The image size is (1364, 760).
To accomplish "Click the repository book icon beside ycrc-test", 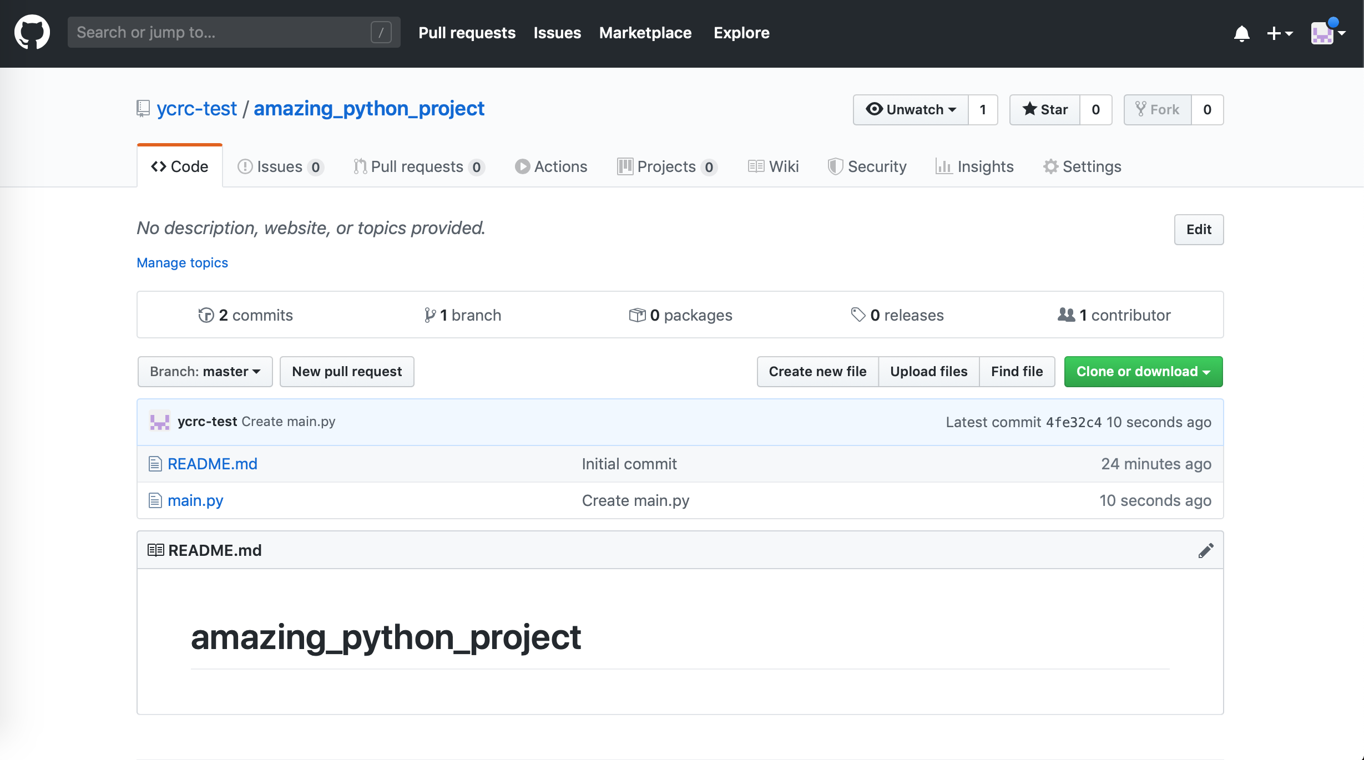I will click(143, 109).
